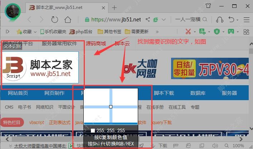Toggle the bookmarks sidebar arrow icon
The width and height of the screenshot is (253, 149).
[x=8, y=31]
